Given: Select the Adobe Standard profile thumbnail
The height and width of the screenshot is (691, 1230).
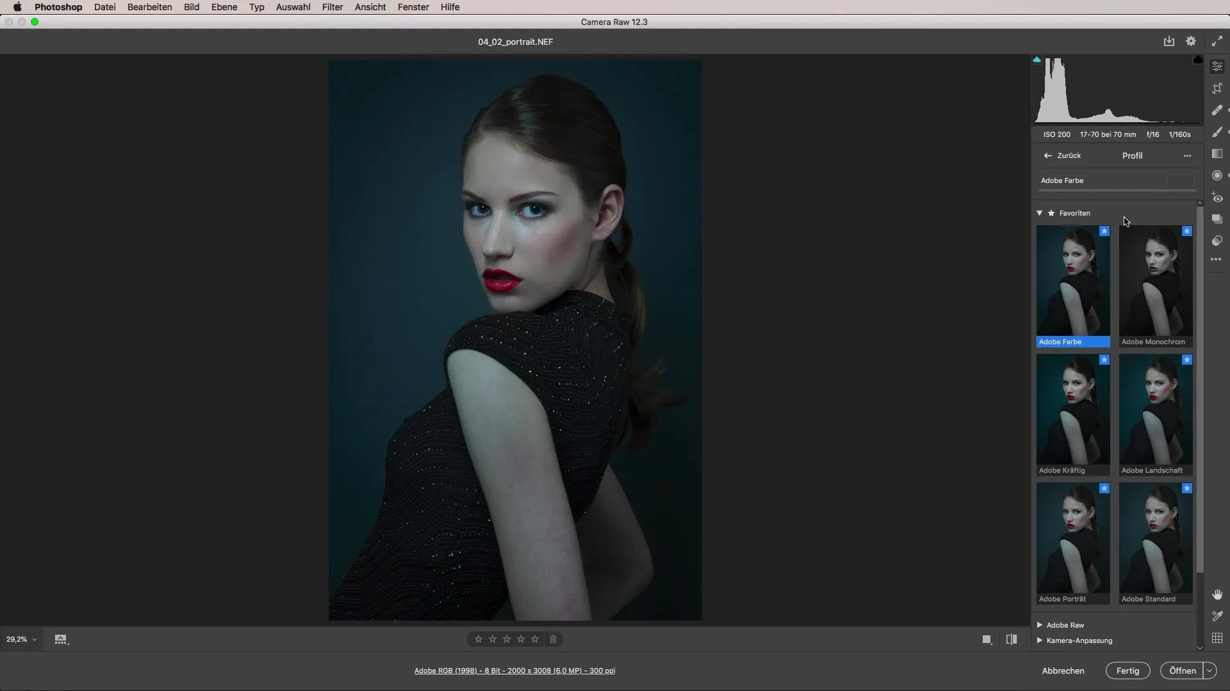Looking at the screenshot, I should tap(1156, 543).
